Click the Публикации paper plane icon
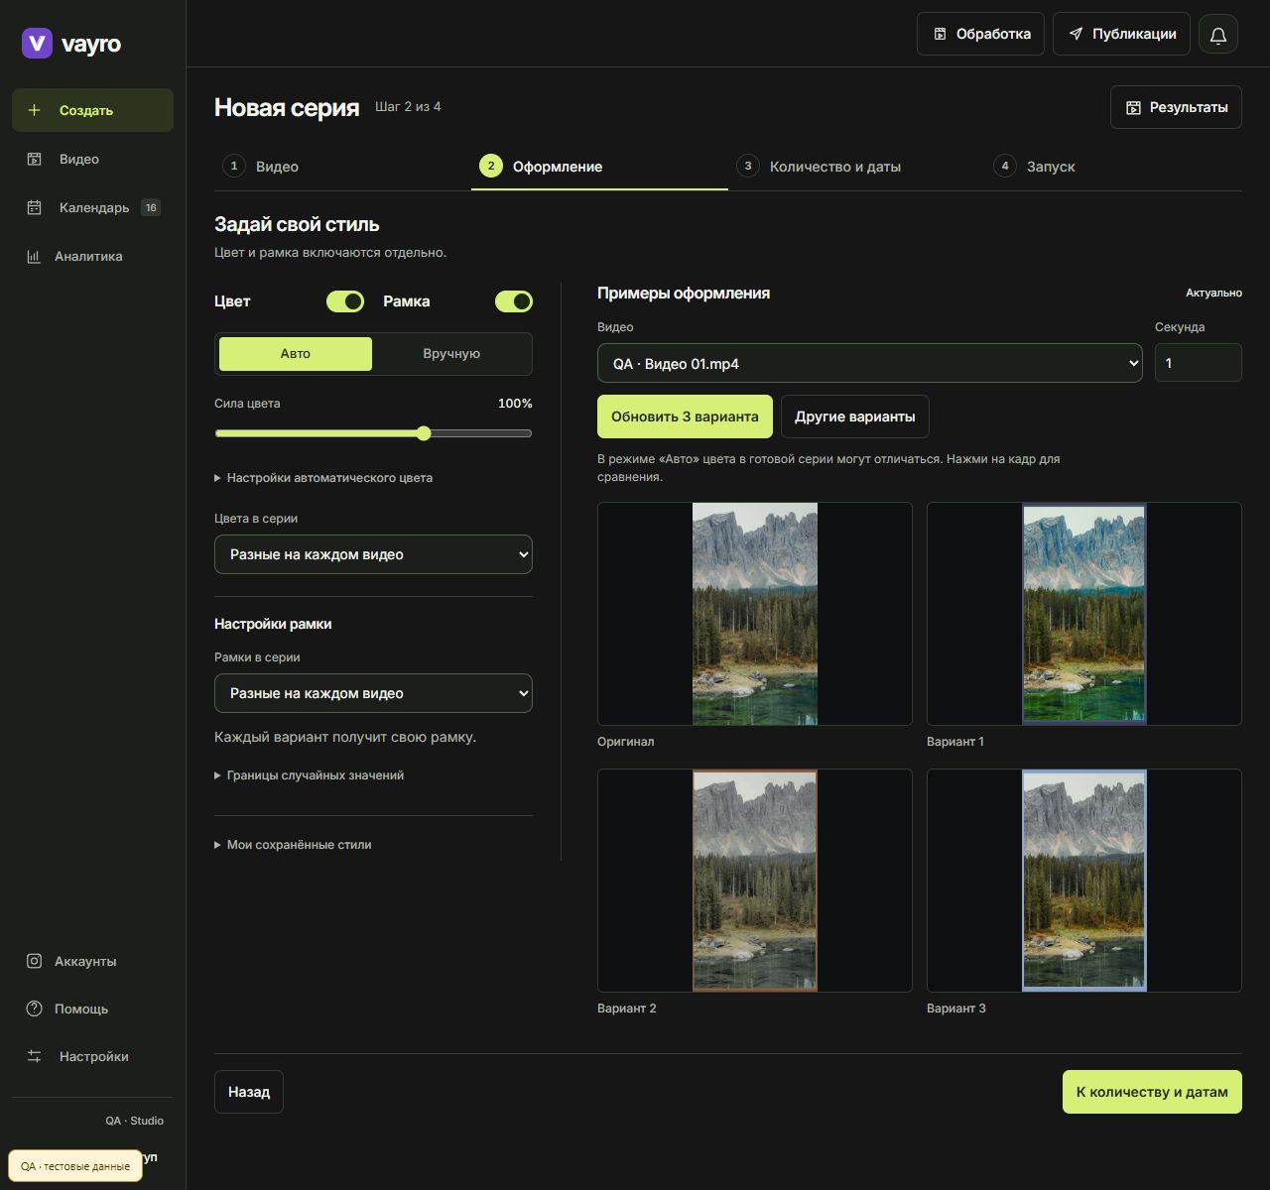The height and width of the screenshot is (1190, 1270). click(1076, 34)
